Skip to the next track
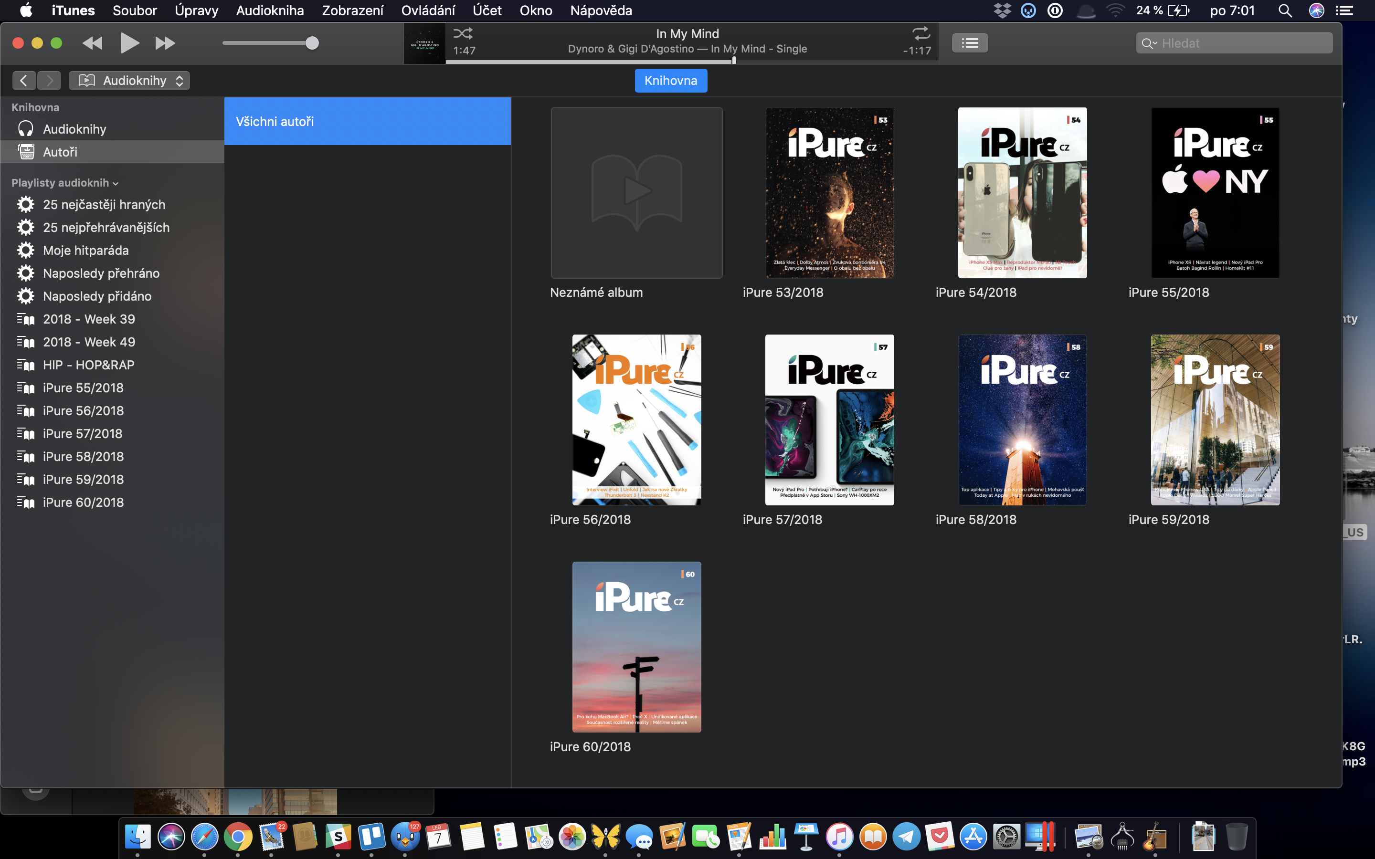The height and width of the screenshot is (859, 1375). pyautogui.click(x=165, y=43)
